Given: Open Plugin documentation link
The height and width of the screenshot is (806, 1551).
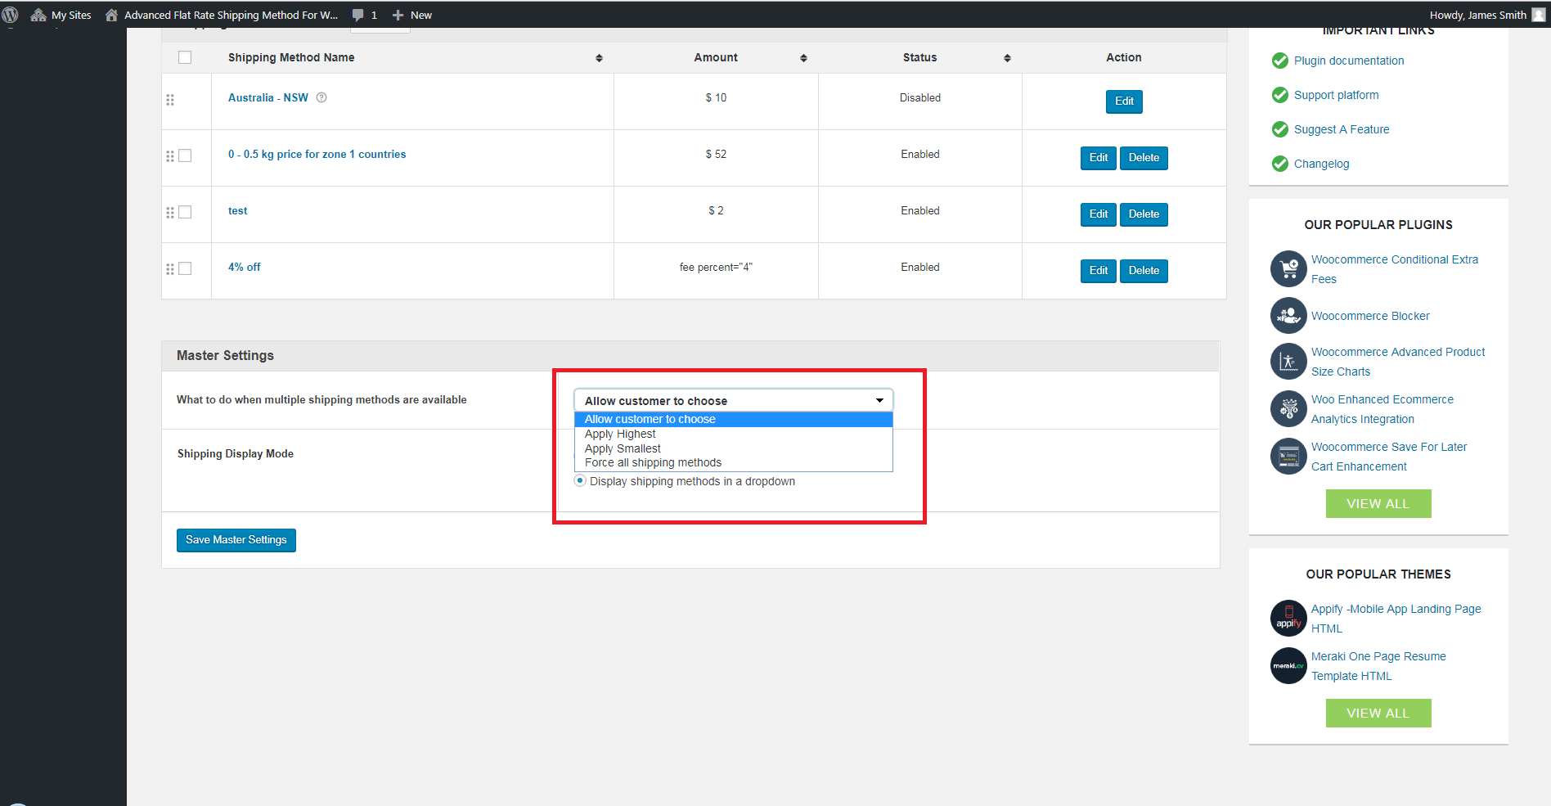Looking at the screenshot, I should click(x=1349, y=61).
